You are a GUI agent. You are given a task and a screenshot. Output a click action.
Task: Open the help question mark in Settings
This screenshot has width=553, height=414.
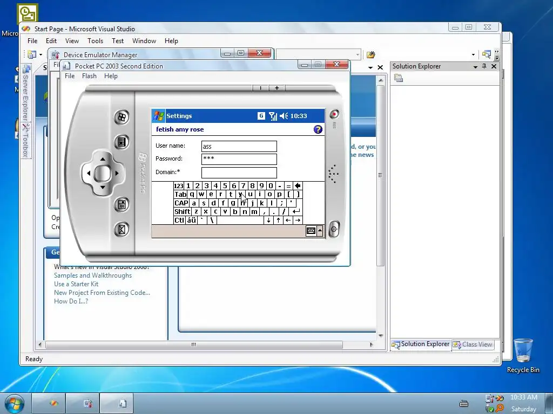click(x=318, y=129)
